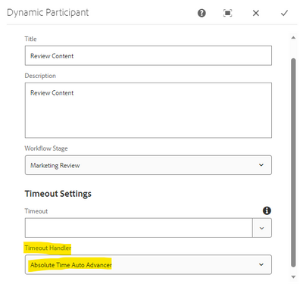303x287 pixels.
Task: Show Timeout info icon tooltip
Action: click(267, 211)
